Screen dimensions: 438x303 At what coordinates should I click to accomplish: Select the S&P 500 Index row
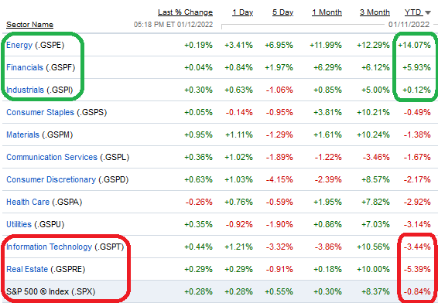click(219, 291)
